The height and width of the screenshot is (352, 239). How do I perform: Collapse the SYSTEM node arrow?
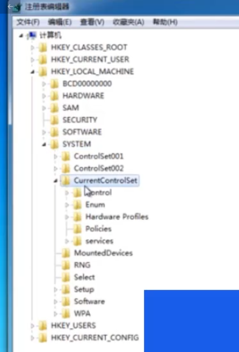click(x=44, y=145)
